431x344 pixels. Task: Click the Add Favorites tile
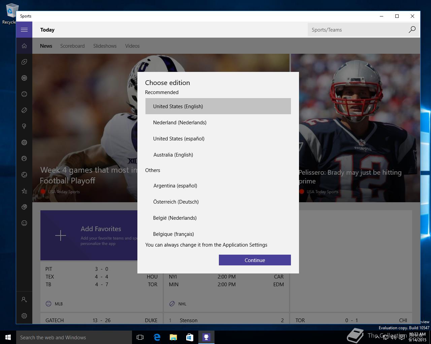[x=89, y=235]
